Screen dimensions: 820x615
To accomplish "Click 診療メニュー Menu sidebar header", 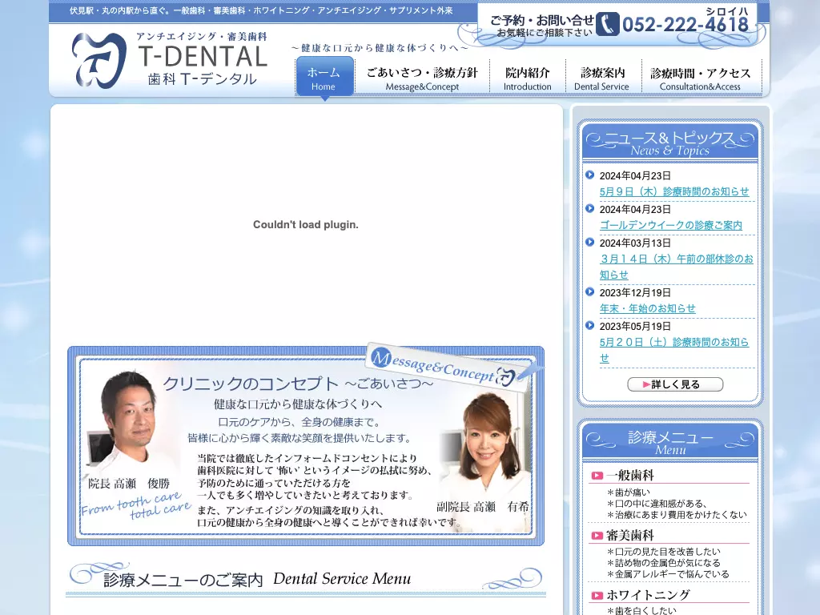I will coord(670,442).
